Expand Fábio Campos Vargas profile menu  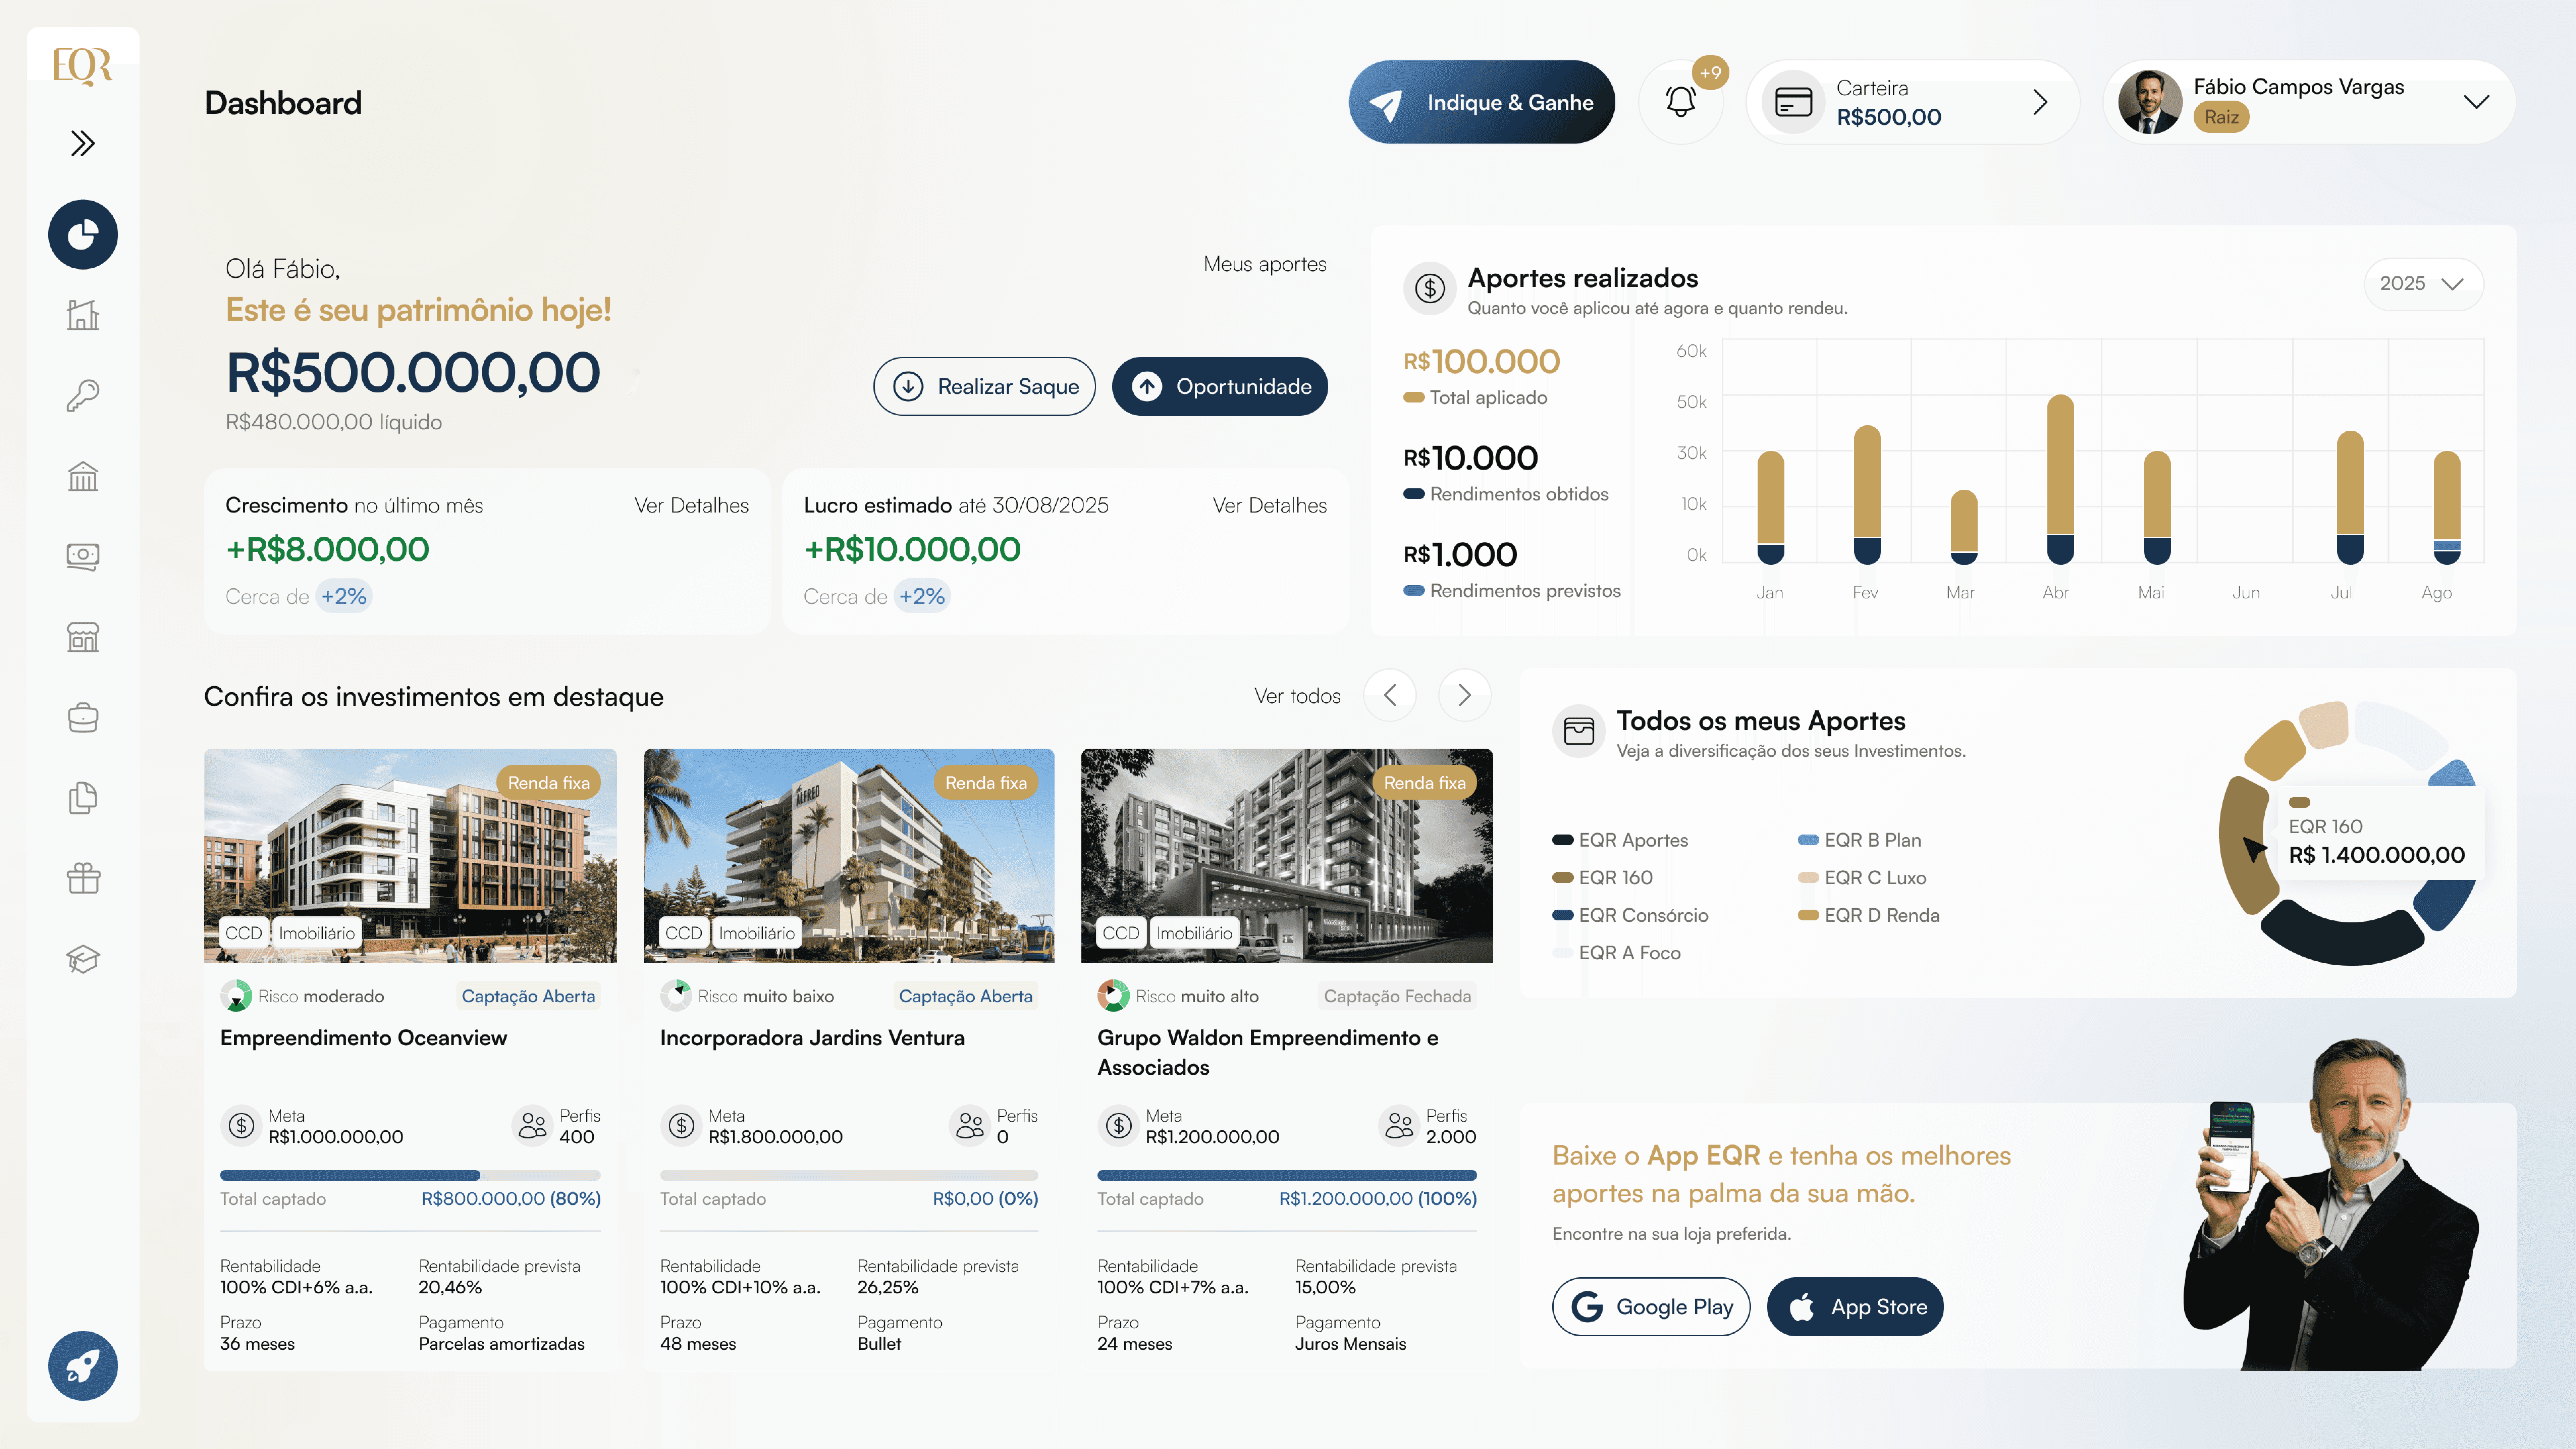2476,102
